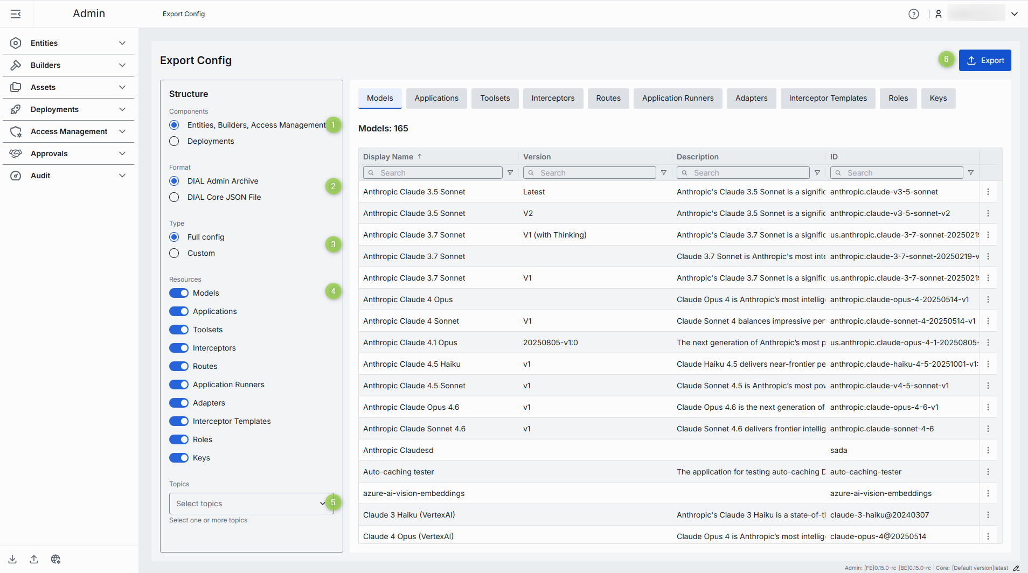Open the Select topics dropdown

[x=251, y=504]
